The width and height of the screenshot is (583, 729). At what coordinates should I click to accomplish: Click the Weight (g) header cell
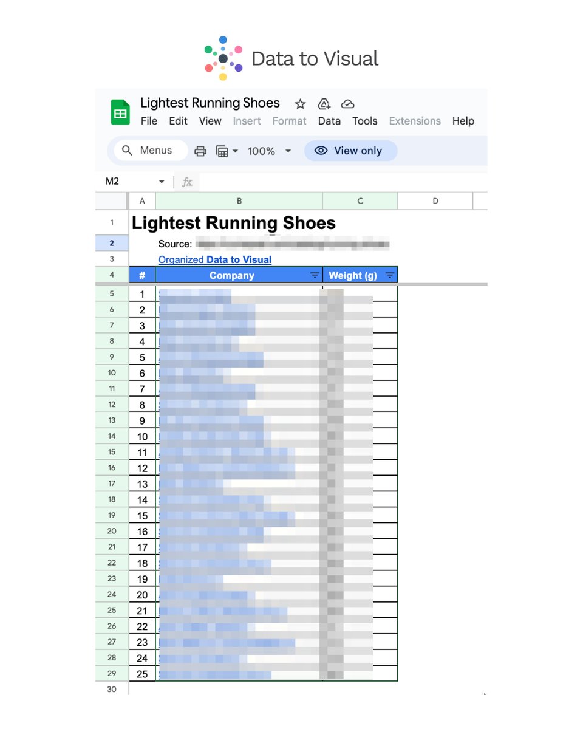pyautogui.click(x=360, y=275)
